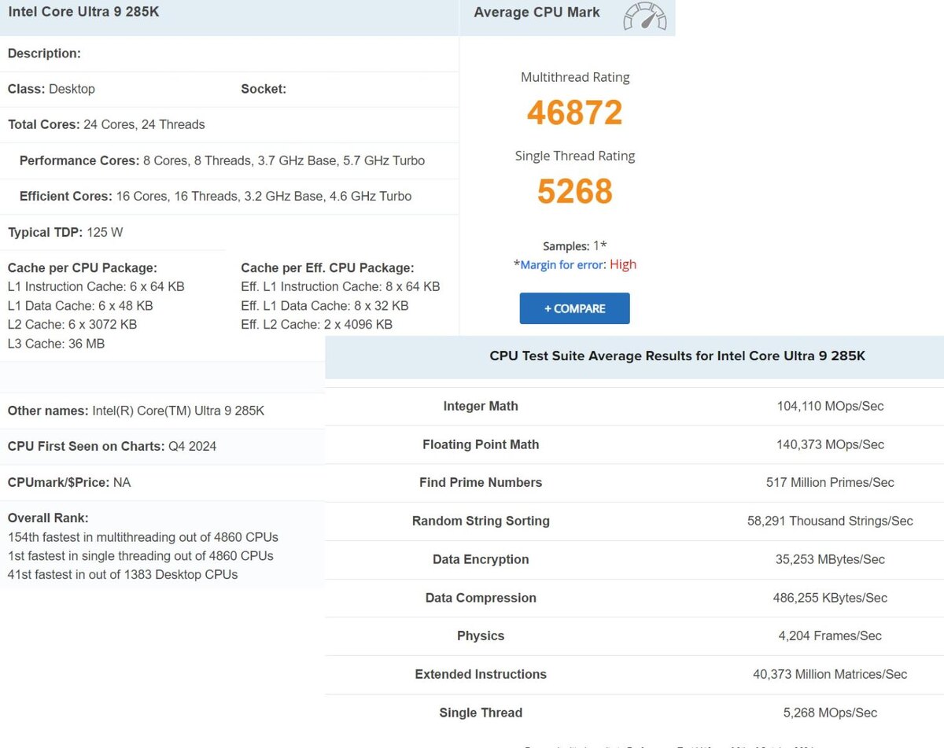The height and width of the screenshot is (748, 944).
Task: Select the Integer Math label
Action: tap(481, 406)
